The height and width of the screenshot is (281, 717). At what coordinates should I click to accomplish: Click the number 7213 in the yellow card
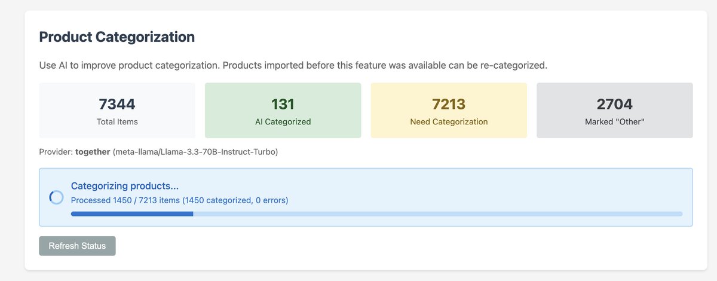[449, 104]
